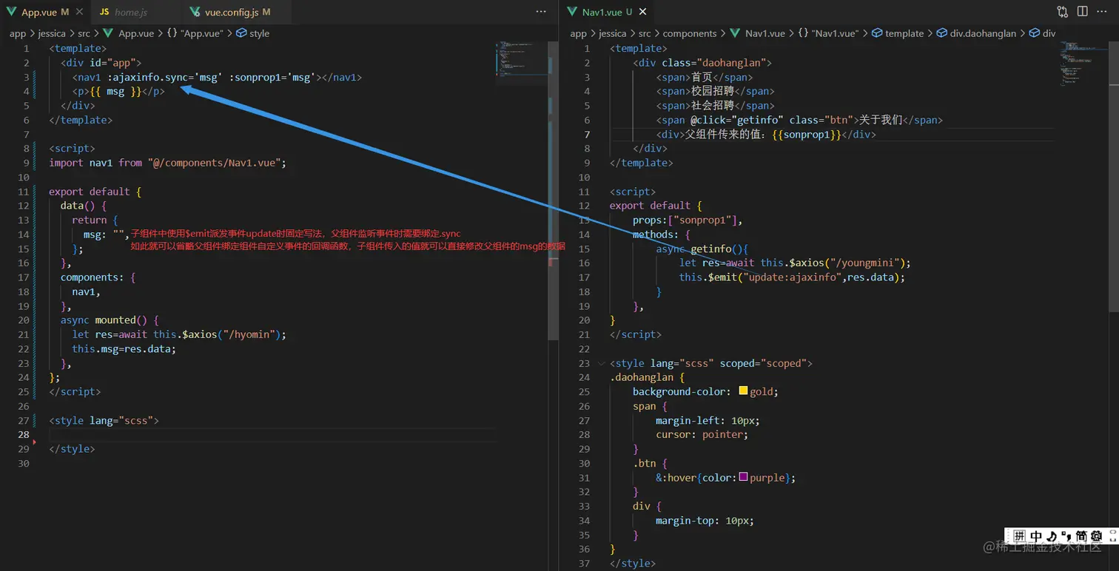
Task: Click the "/hyomin" string in App.vue
Action: (250, 334)
